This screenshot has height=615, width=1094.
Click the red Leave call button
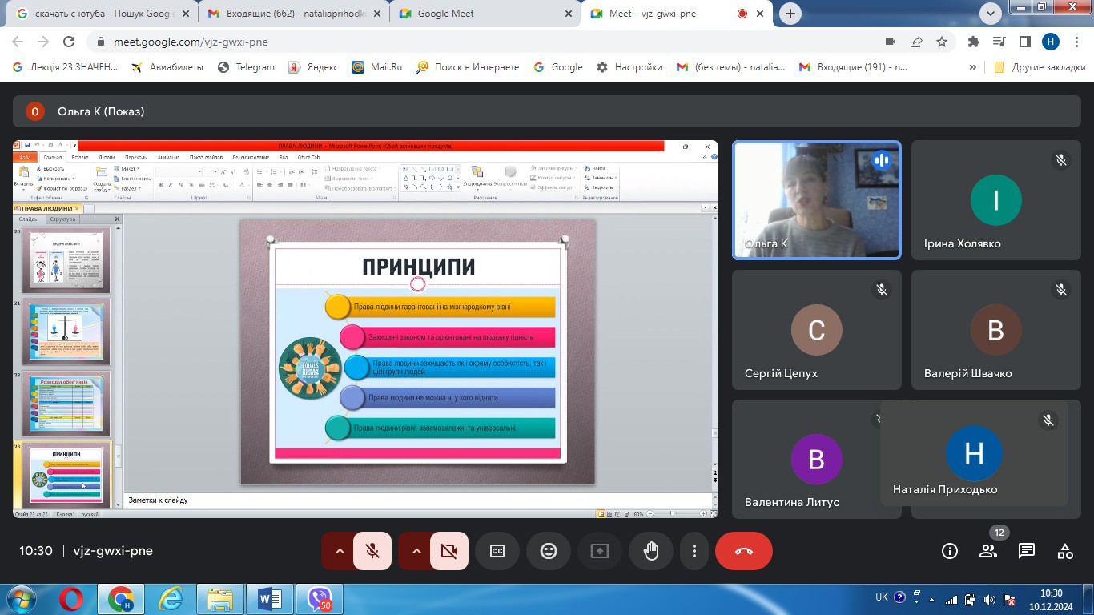pos(743,551)
